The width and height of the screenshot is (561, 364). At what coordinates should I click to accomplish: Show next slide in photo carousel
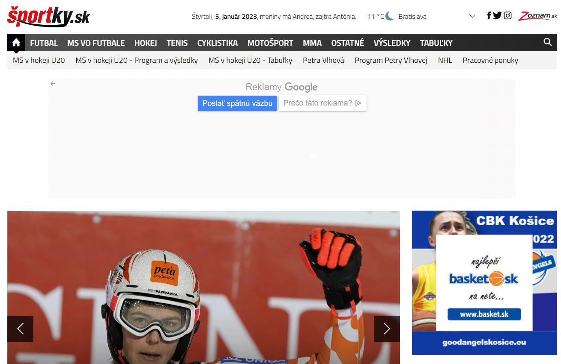pyautogui.click(x=386, y=329)
